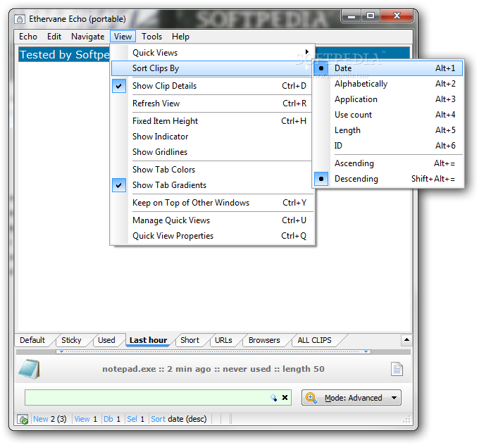This screenshot has height=445, width=479.
Task: Switch to the Browsers tab
Action: [x=264, y=340]
